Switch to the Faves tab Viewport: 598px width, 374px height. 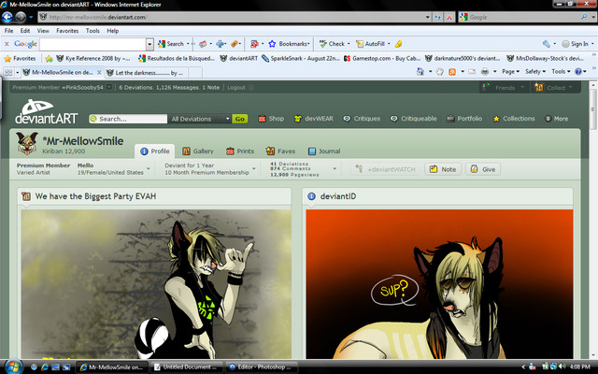(x=280, y=151)
